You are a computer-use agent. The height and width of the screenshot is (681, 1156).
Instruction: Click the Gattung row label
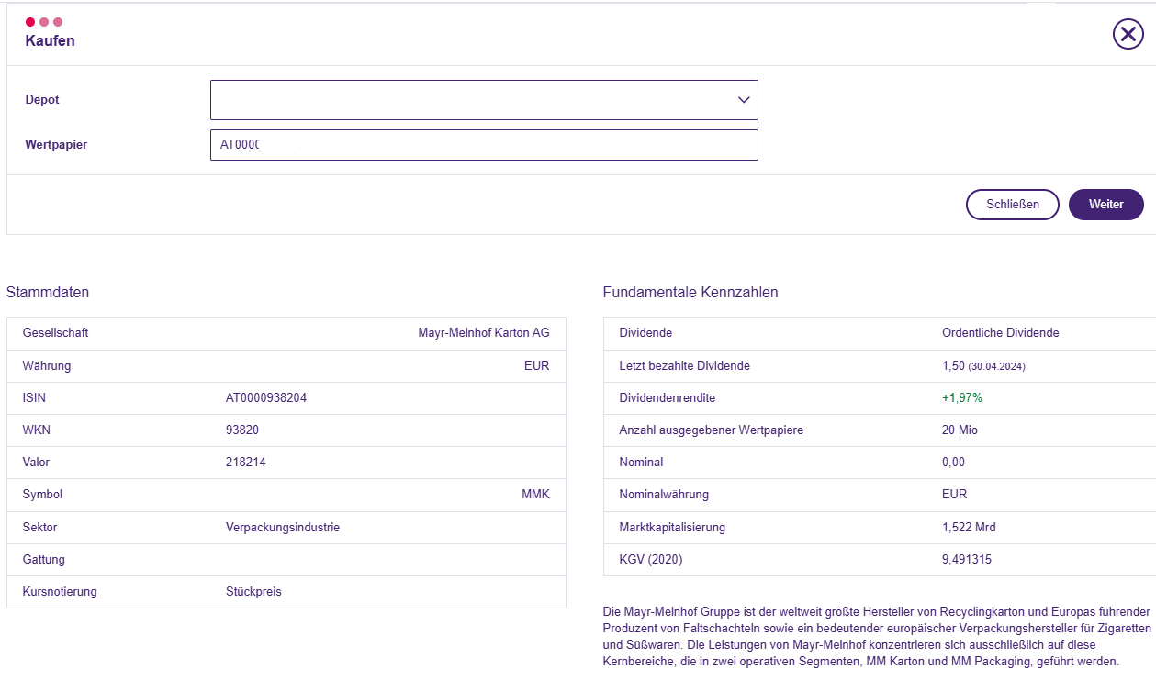pos(44,560)
